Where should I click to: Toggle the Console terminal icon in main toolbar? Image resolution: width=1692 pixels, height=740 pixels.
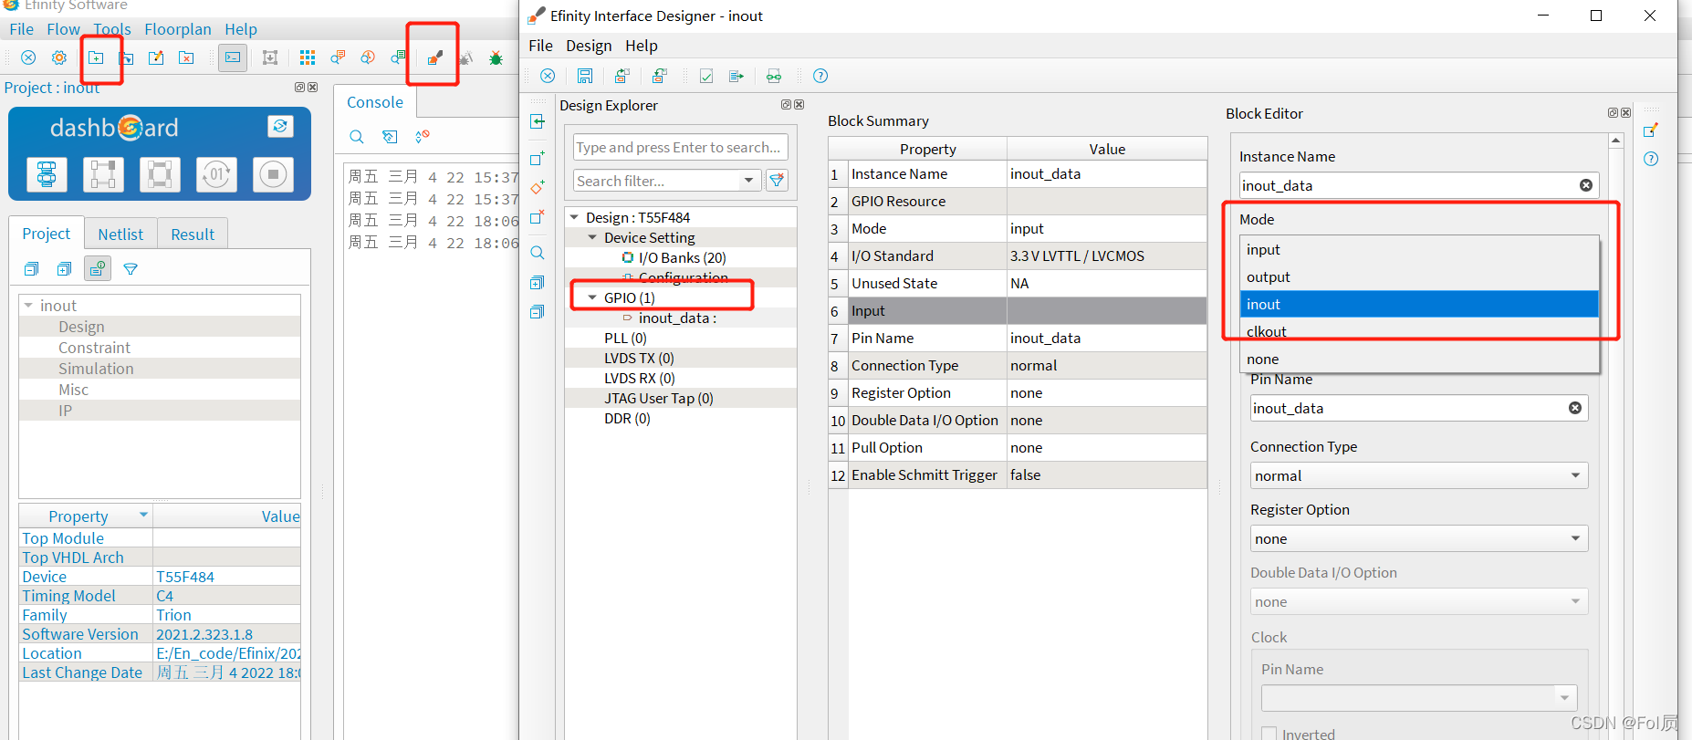pos(233,57)
